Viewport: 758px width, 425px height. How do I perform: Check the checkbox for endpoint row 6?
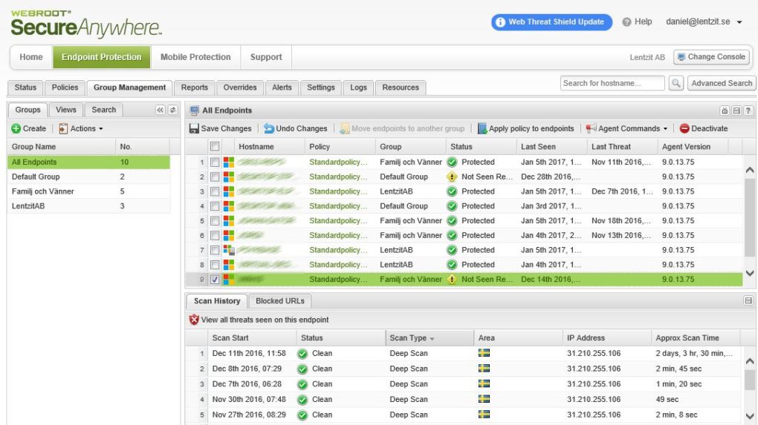click(x=215, y=235)
